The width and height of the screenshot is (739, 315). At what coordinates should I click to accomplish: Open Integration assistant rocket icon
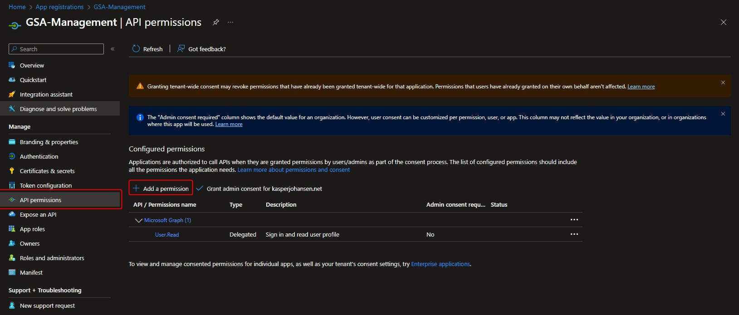[x=12, y=94]
